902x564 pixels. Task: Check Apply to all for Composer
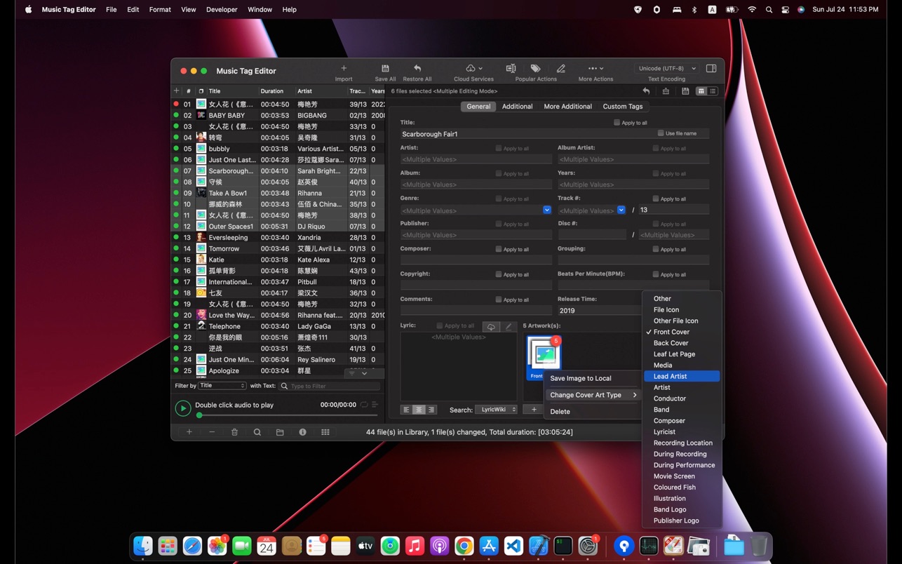499,249
